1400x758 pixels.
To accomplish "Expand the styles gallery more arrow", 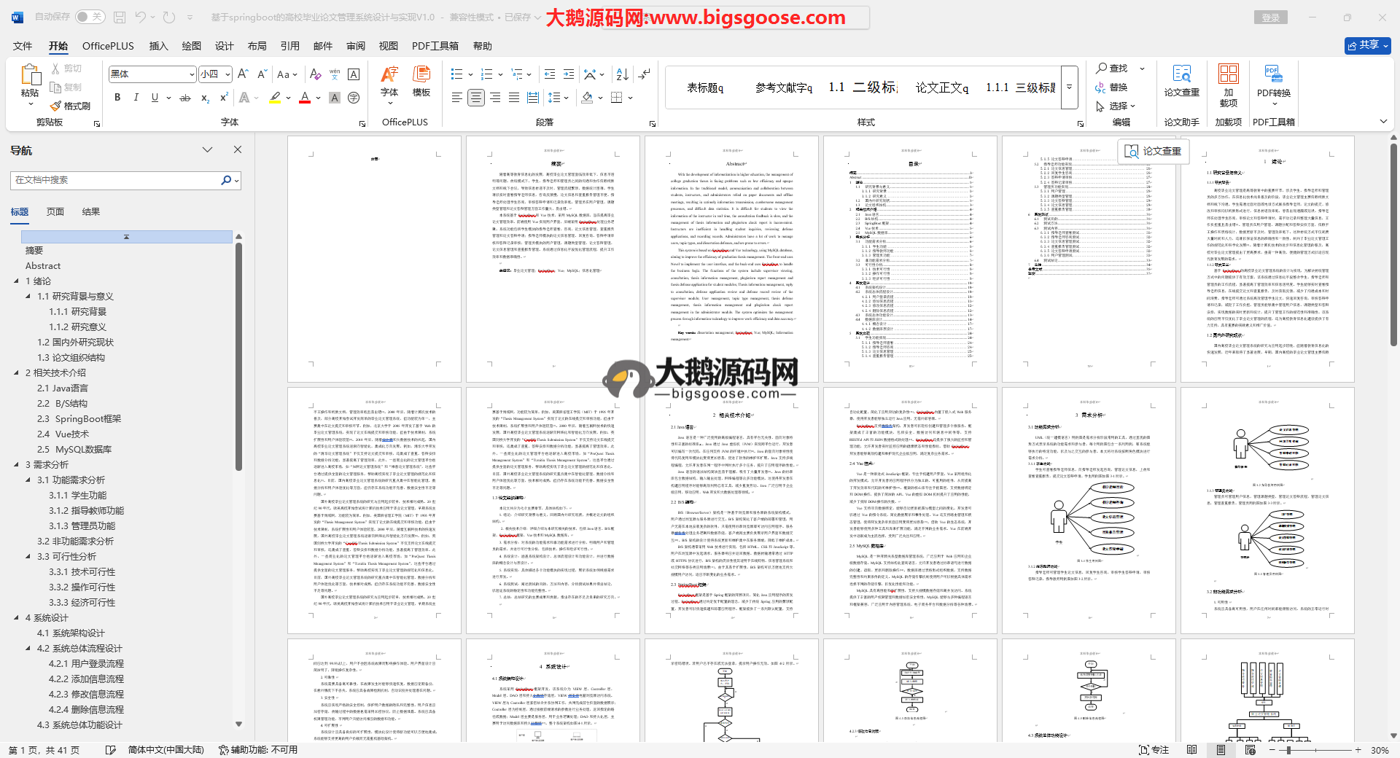I will 1070,87.
